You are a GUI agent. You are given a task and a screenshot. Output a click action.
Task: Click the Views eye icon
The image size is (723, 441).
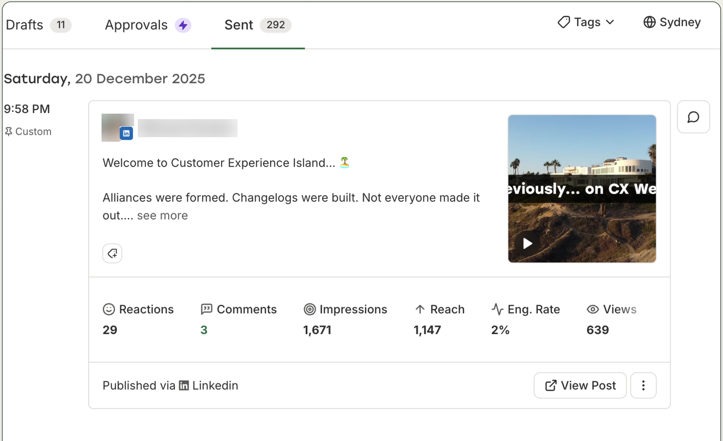[x=592, y=309]
